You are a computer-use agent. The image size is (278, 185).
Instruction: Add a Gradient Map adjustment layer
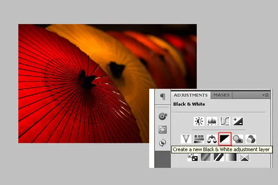coord(231,158)
